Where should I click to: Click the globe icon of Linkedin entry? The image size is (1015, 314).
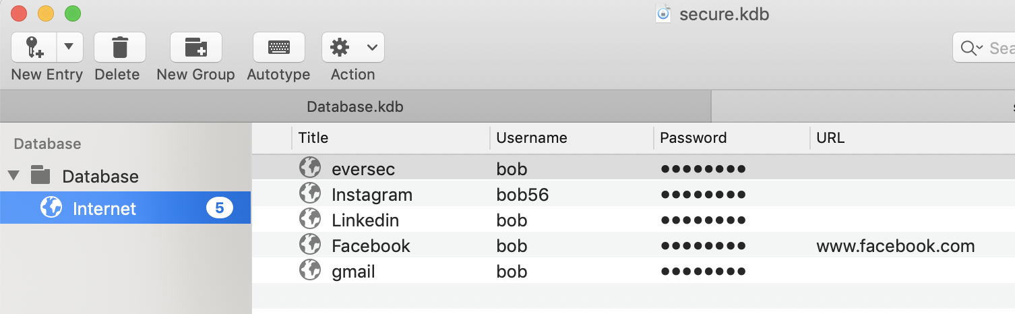point(310,218)
